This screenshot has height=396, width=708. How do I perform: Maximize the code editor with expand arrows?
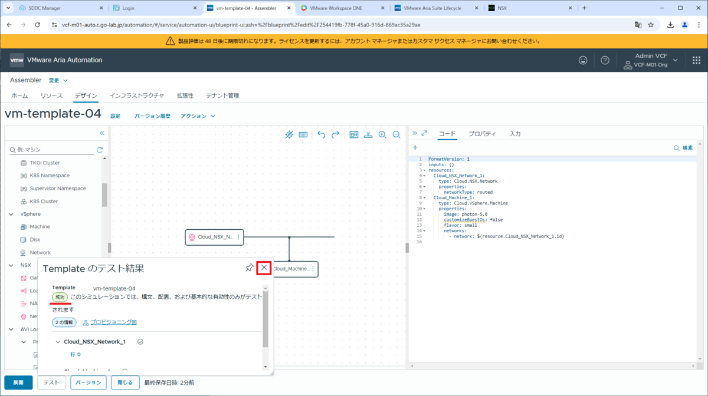pyautogui.click(x=424, y=133)
